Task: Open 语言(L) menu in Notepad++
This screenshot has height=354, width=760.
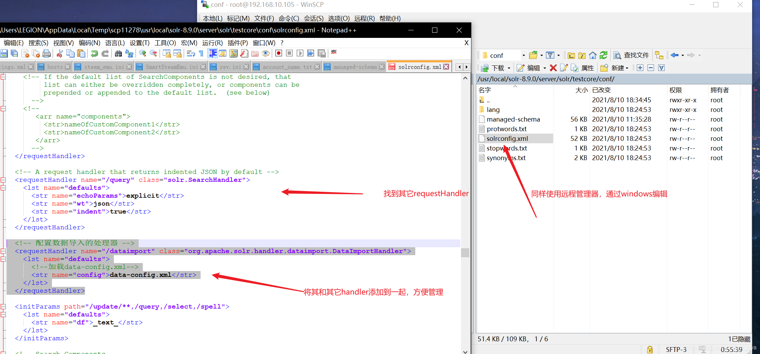Action: [x=115, y=43]
